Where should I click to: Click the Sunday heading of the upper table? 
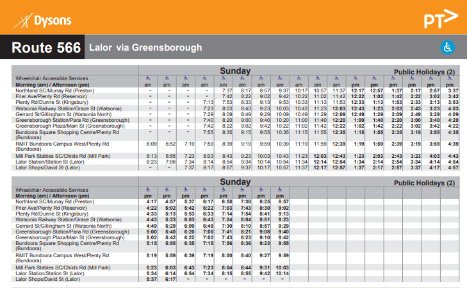click(x=235, y=71)
